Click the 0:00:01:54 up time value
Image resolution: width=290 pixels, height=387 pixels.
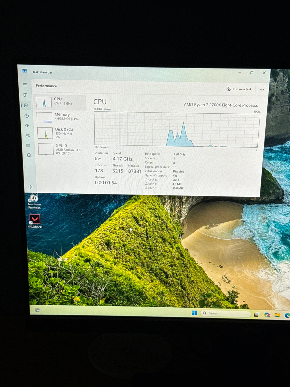click(106, 183)
